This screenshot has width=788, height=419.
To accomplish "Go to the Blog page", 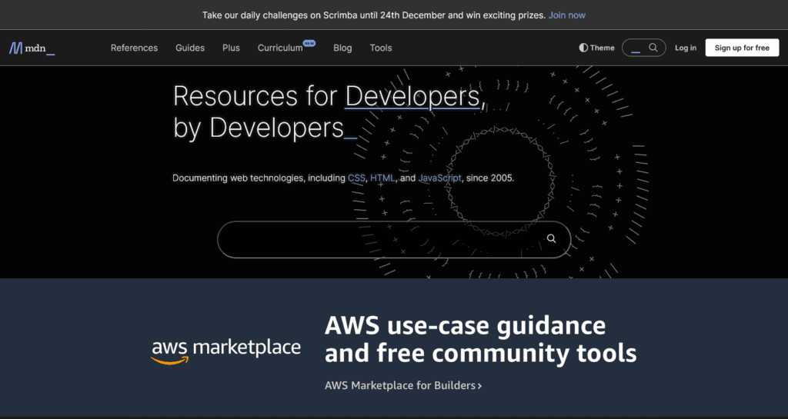I will point(342,48).
